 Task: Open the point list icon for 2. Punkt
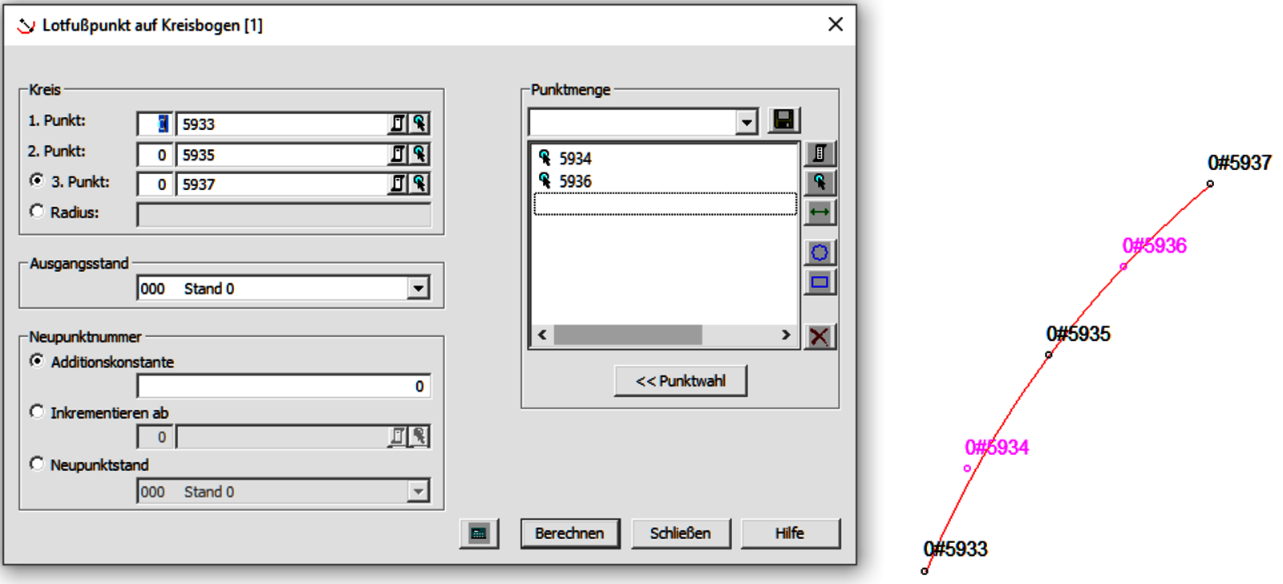click(x=398, y=154)
